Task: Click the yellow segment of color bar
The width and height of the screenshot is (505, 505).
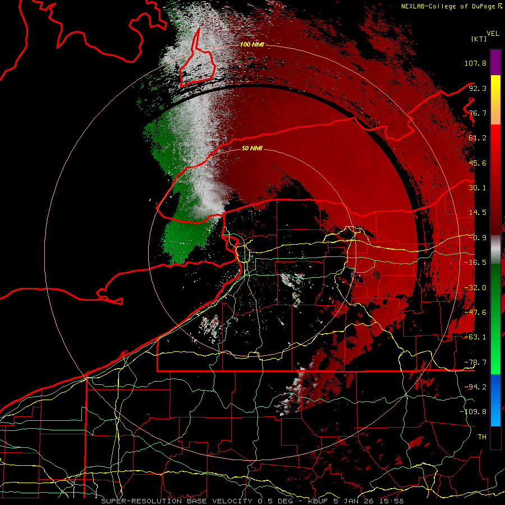Action: click(495, 88)
